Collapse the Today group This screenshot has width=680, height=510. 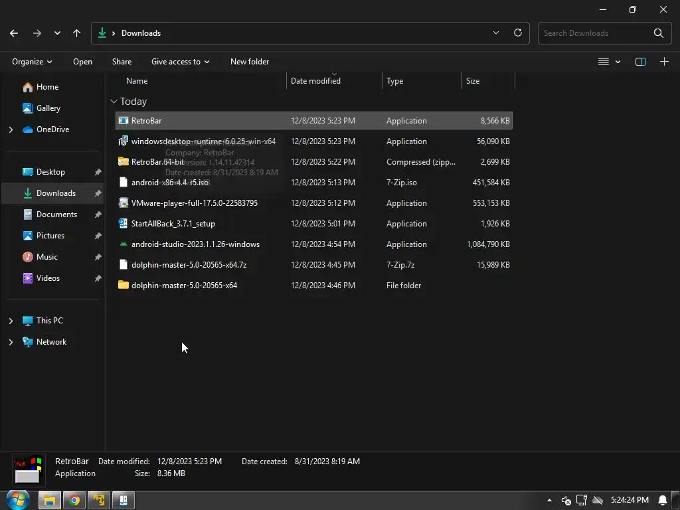pyautogui.click(x=114, y=102)
